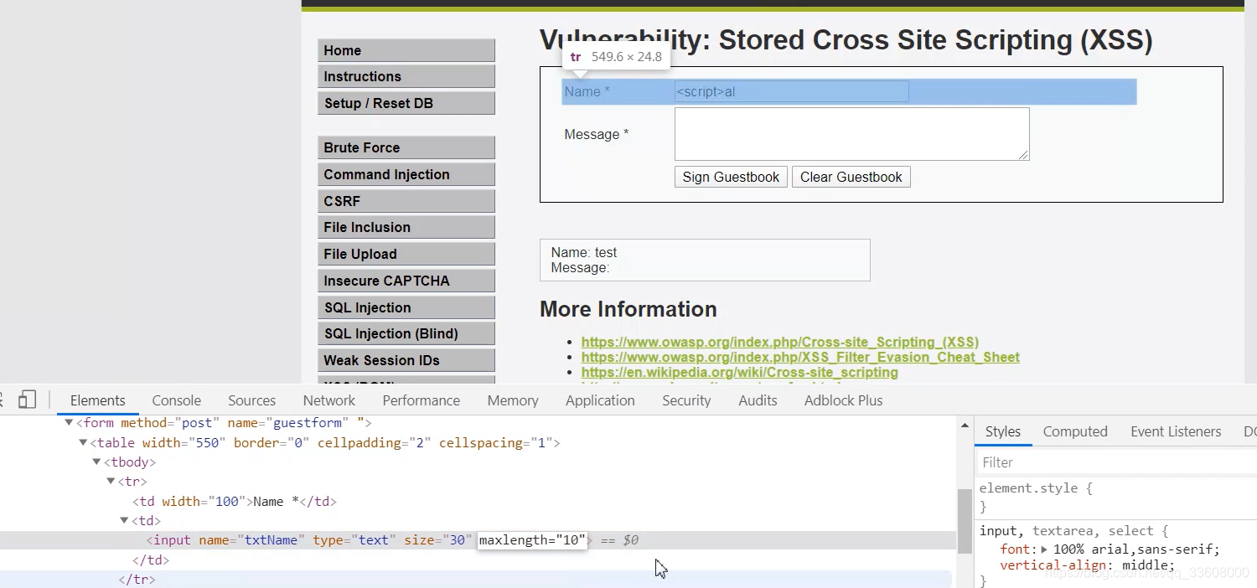Switch to the Security tab
The height and width of the screenshot is (588, 1257).
point(686,400)
